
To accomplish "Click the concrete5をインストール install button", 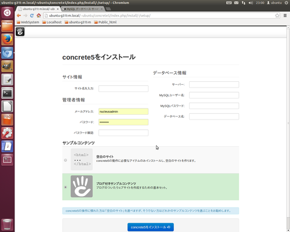I will tap(151, 227).
